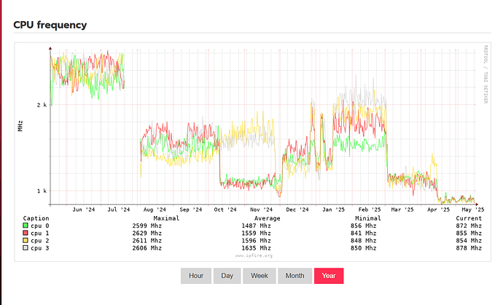Show the Week graph view
Screen dimensions: 503x305
(x=260, y=276)
